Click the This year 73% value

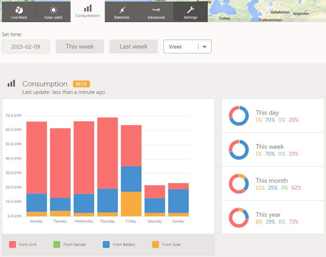[x=293, y=222]
